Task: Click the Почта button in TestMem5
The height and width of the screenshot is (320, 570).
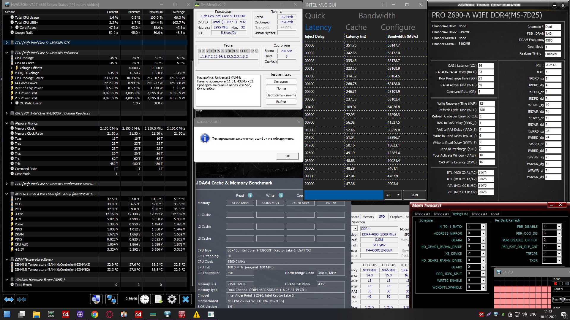Action: point(281,88)
